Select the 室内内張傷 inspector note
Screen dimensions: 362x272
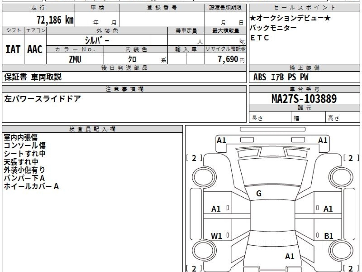point(21,138)
